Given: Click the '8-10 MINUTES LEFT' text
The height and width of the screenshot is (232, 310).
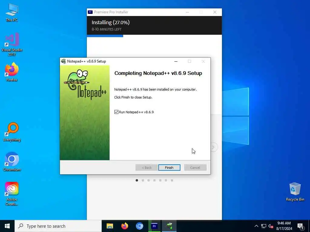Looking at the screenshot, I should [107, 29].
